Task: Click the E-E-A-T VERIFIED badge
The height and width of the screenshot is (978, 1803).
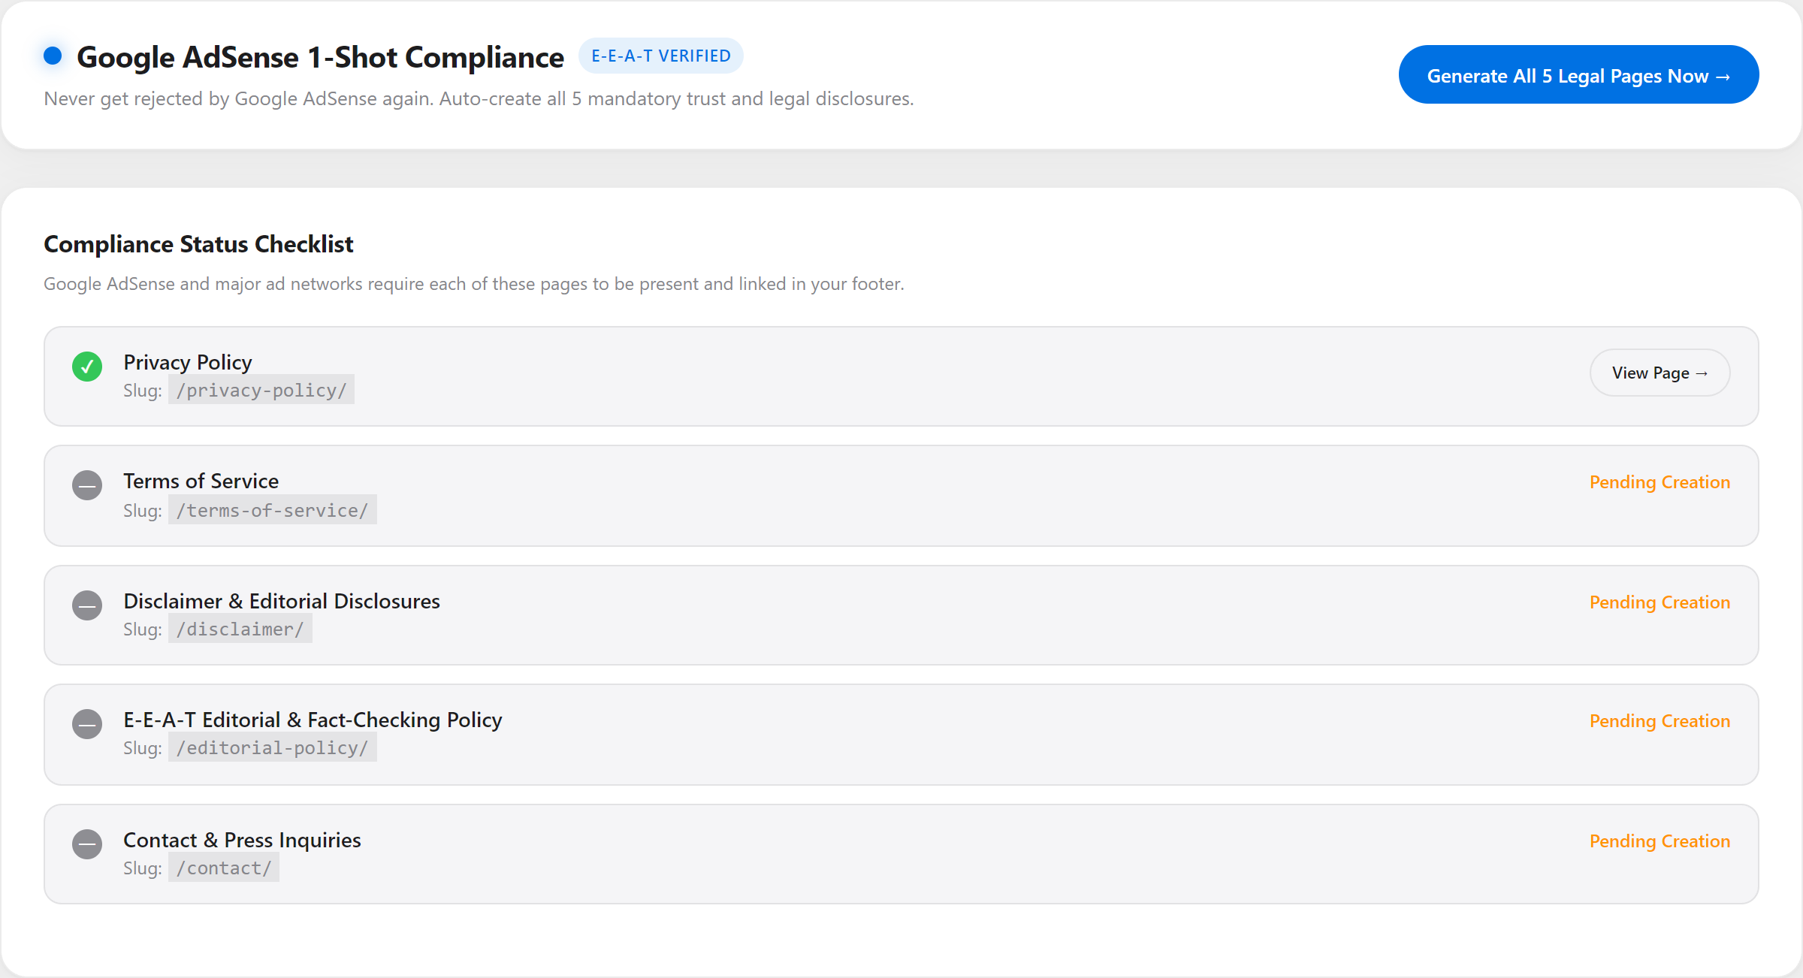Action: click(661, 56)
